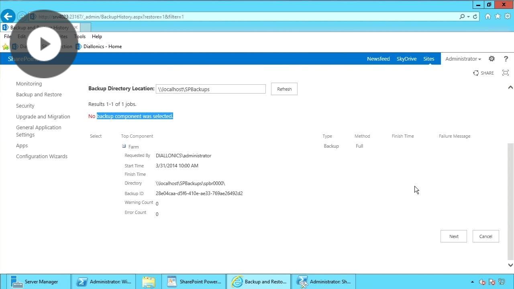Collapse the Farm component tree node
514x289 pixels.
124,147
